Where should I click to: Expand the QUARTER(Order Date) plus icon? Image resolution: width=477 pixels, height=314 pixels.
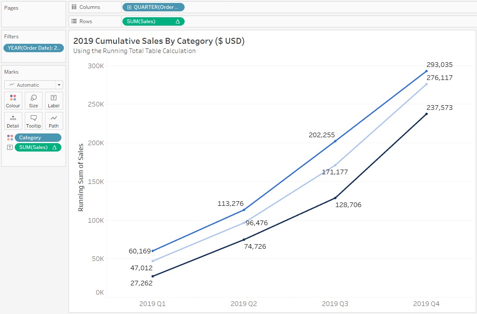(129, 7)
